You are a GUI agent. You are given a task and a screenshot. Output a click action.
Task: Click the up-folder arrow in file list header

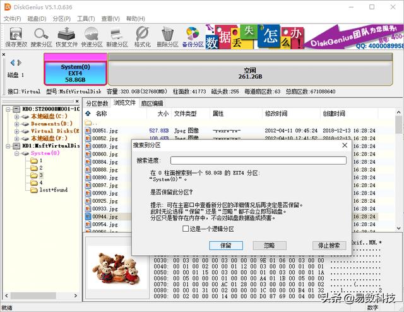(88, 113)
